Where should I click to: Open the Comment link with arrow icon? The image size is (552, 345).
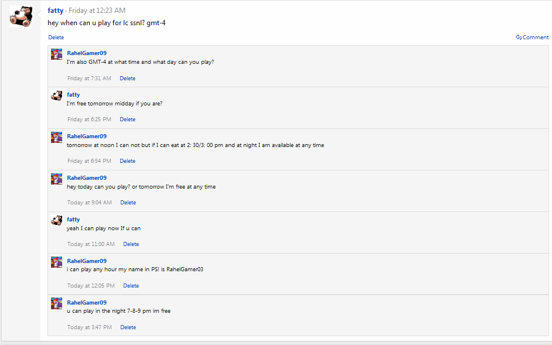532,37
